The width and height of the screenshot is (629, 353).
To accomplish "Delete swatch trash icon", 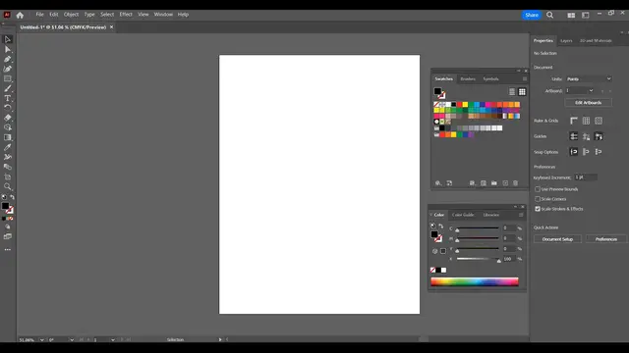I will coord(515,183).
